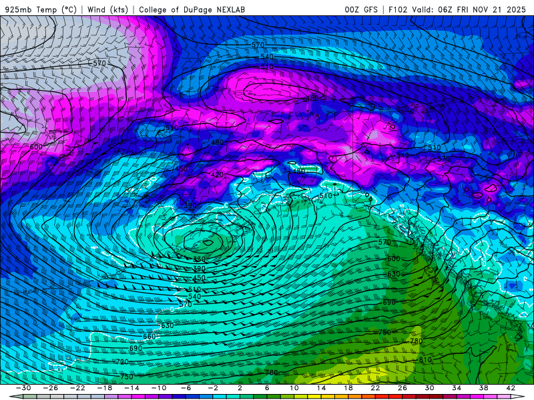
Task: Click the 6 color scale label
Action: pyautogui.click(x=267, y=388)
